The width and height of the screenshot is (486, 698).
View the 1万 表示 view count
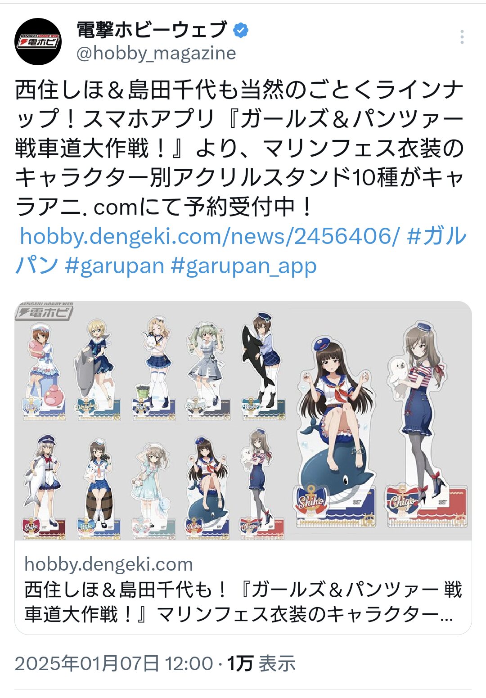(261, 663)
